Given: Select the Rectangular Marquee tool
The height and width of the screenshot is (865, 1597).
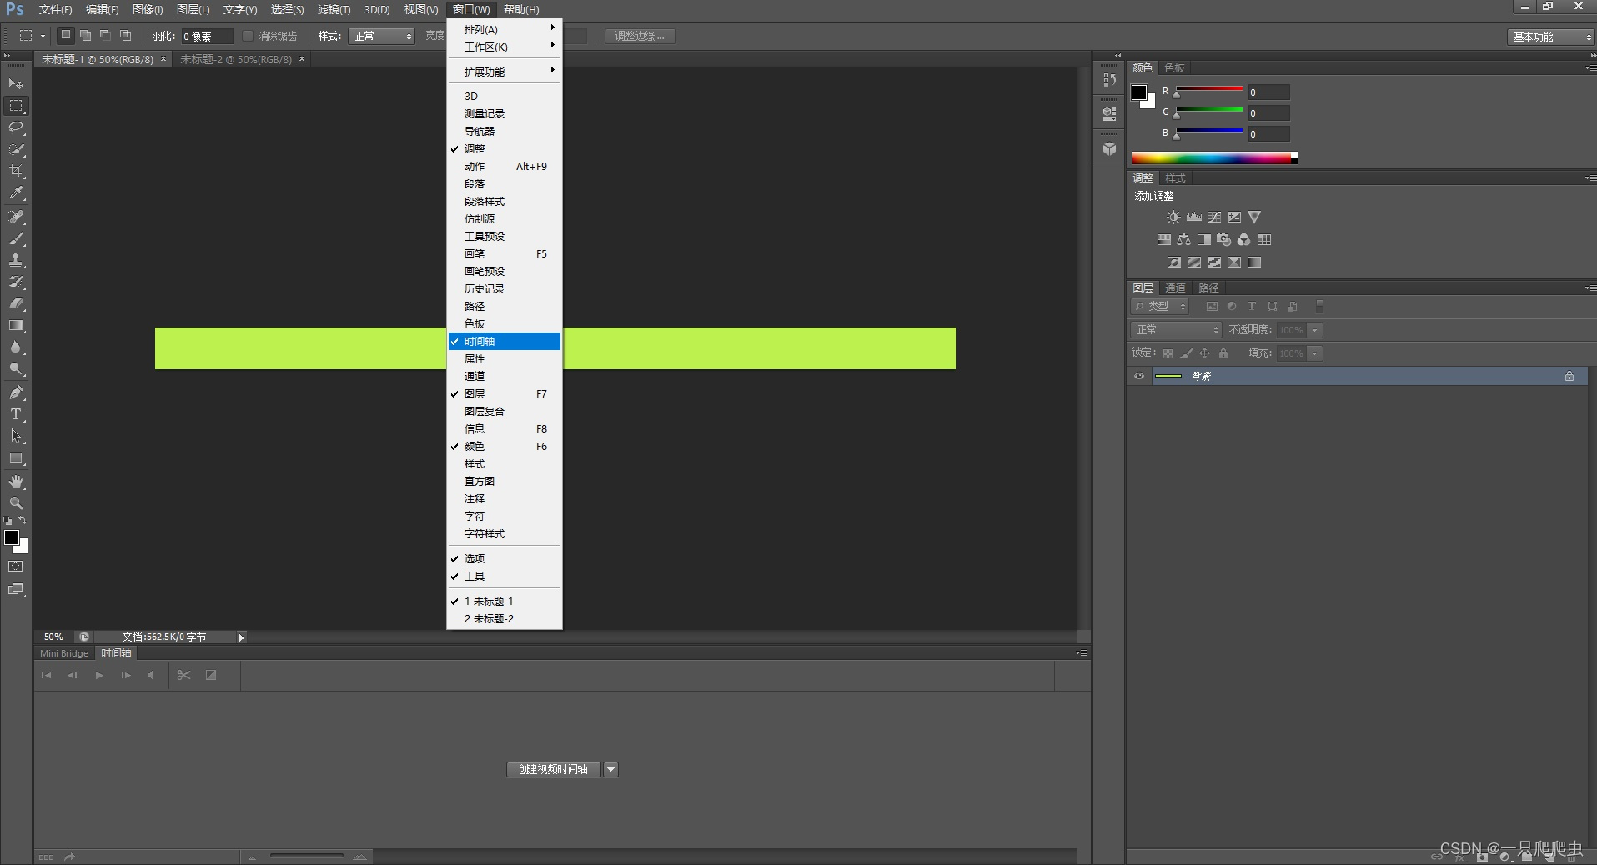Looking at the screenshot, I should (16, 106).
